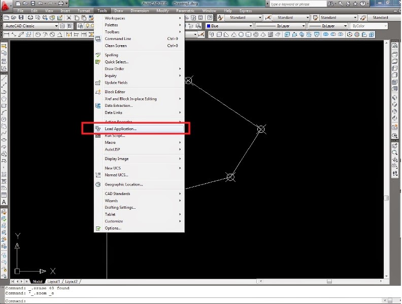Viewport: 402px width, 304px height.
Task: Click the Cut scissors icon
Action: 69,18
